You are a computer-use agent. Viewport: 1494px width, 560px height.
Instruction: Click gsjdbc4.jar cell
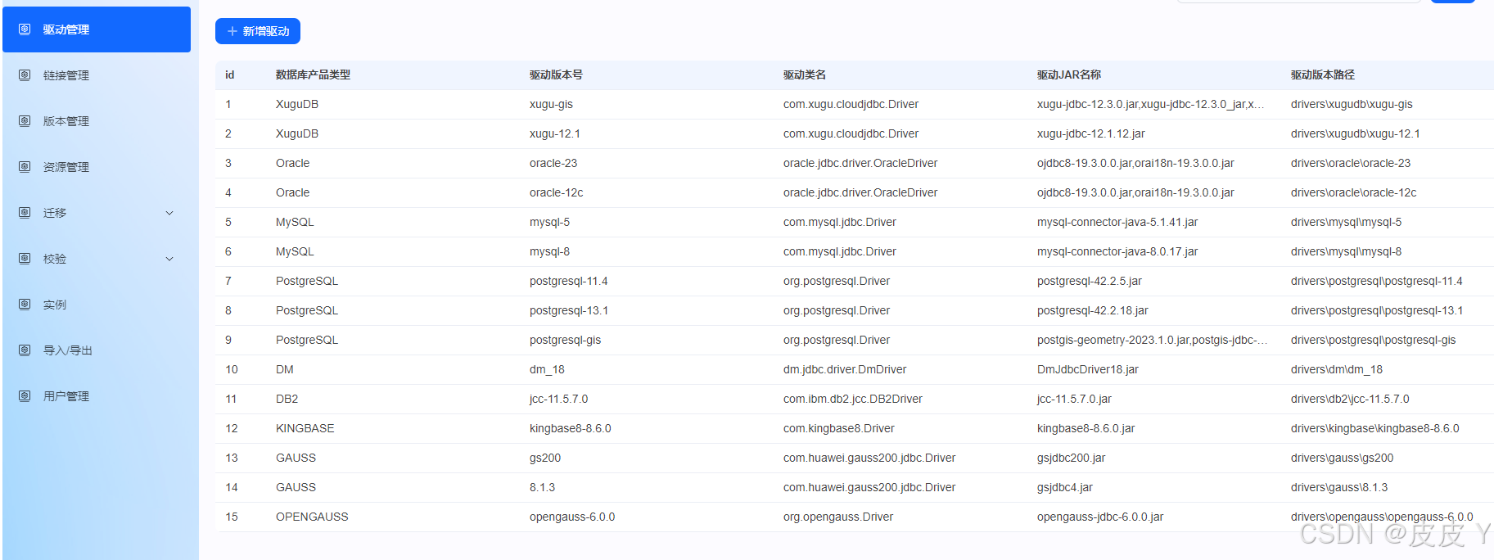(x=1065, y=487)
